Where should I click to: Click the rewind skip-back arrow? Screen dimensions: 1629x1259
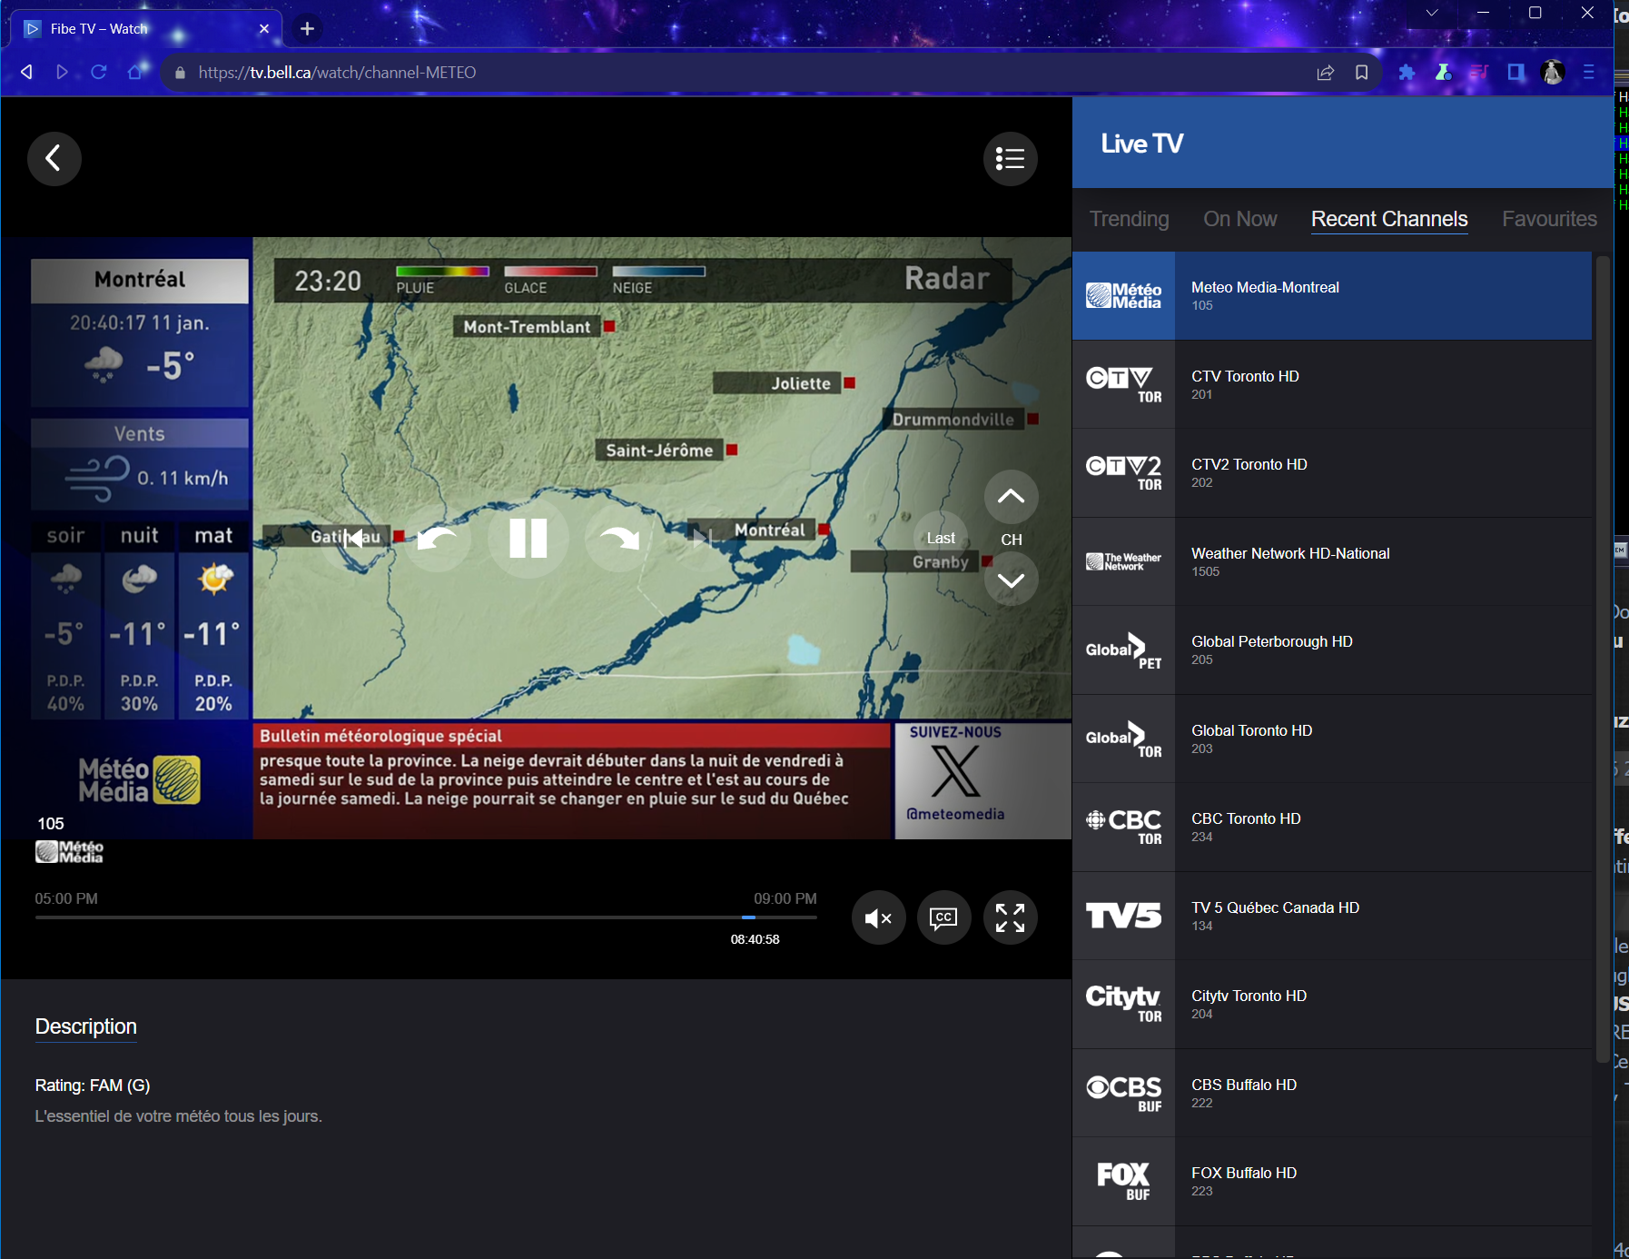(437, 539)
